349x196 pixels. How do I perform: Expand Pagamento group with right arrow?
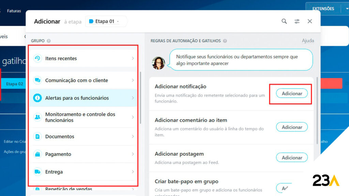(133, 154)
